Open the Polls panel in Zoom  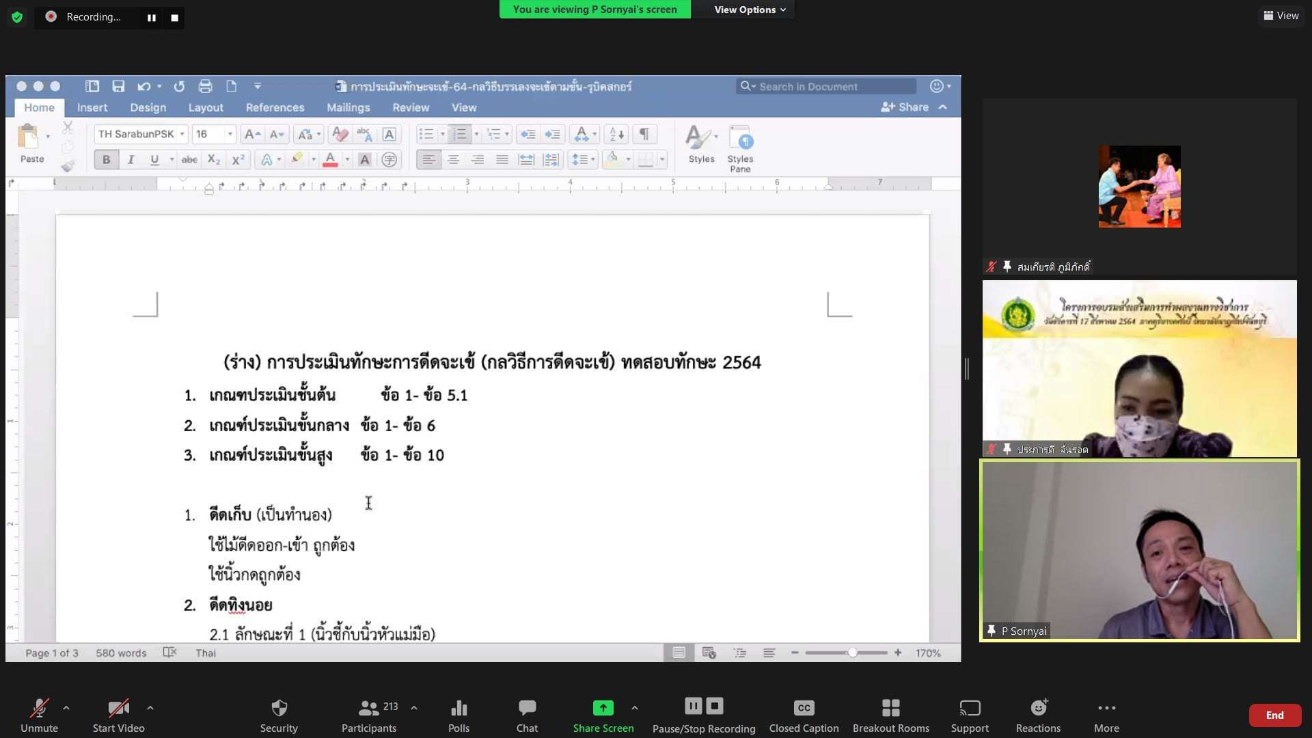point(459,715)
